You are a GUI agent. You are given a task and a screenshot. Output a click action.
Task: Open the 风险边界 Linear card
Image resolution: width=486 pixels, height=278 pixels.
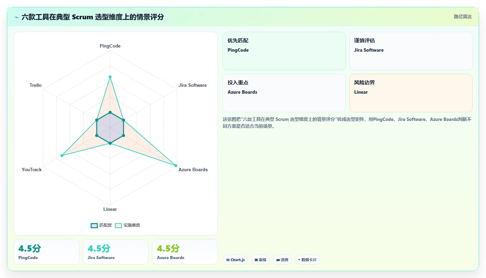tap(411, 93)
